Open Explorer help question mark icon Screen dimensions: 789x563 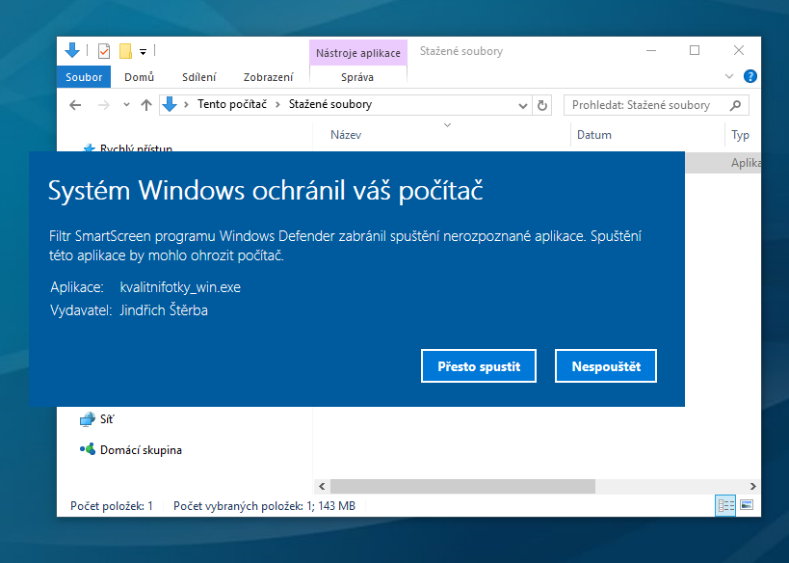click(750, 76)
